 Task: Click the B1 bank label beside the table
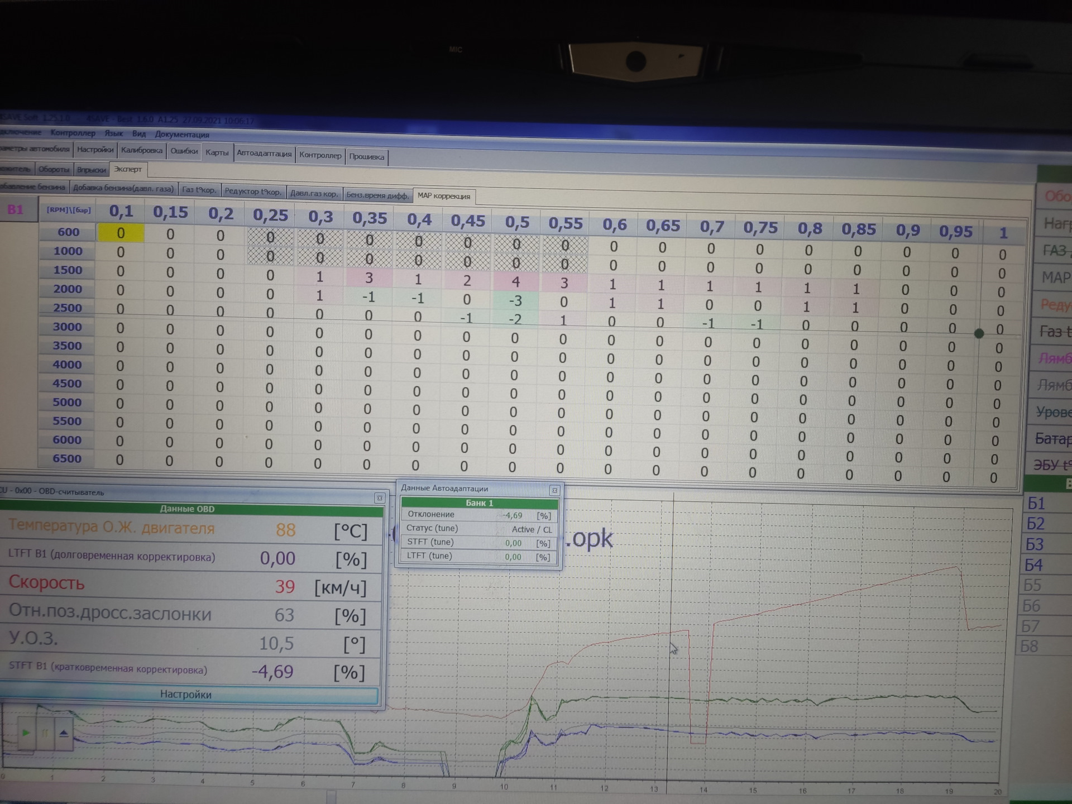click(x=15, y=210)
